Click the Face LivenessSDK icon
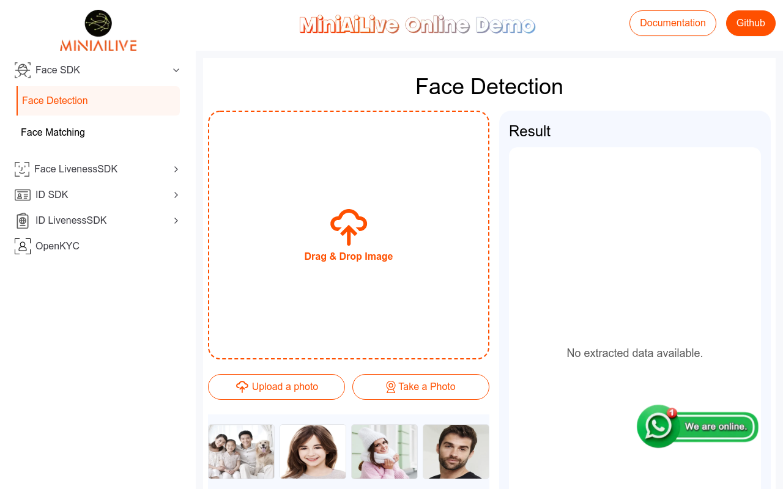Image resolution: width=783 pixels, height=489 pixels. tap(22, 169)
